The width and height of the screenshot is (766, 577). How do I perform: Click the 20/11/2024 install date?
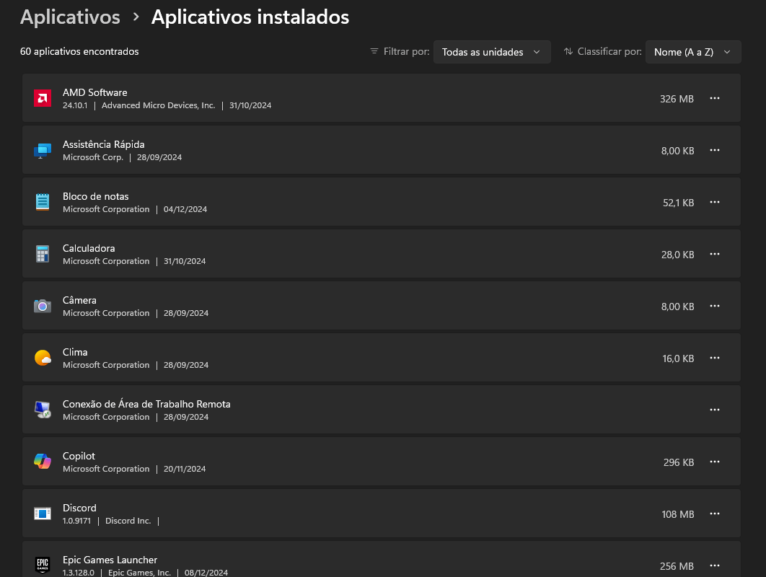(x=185, y=469)
